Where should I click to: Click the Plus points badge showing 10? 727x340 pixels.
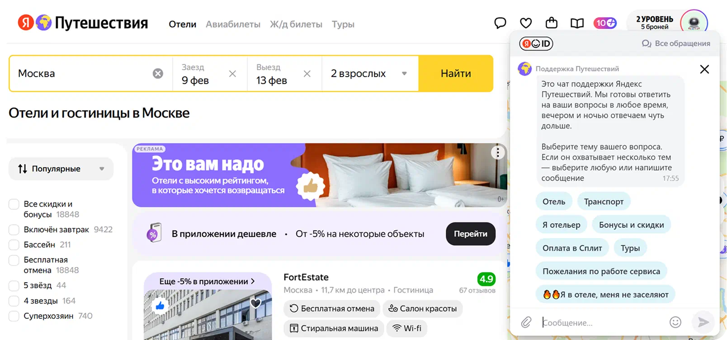(605, 23)
